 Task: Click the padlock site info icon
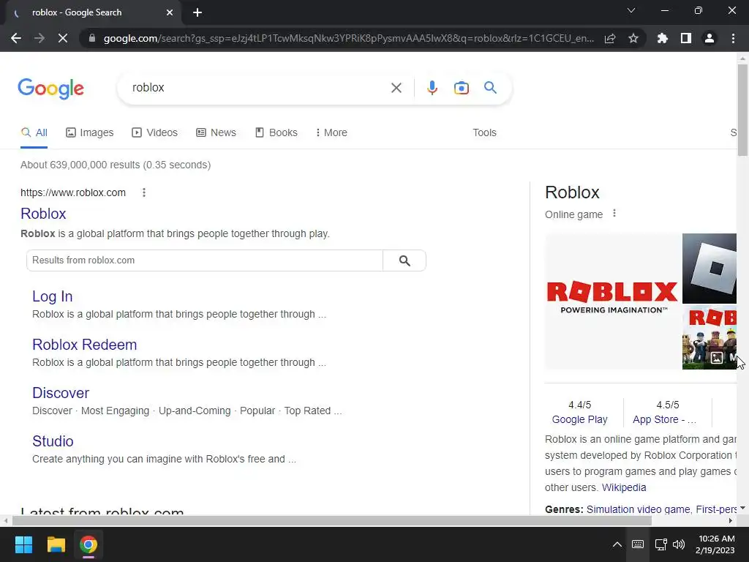click(92, 38)
